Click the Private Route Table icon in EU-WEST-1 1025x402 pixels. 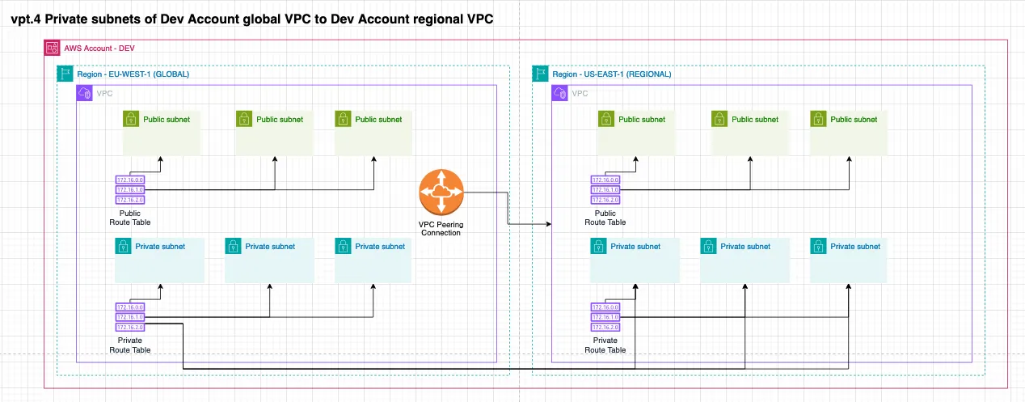point(130,317)
